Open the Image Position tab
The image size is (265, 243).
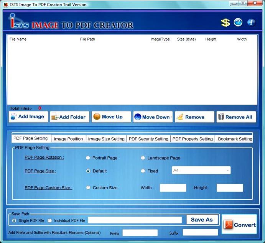point(68,139)
